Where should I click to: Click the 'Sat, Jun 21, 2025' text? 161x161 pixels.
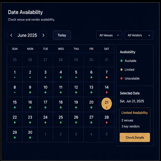coord(132,101)
